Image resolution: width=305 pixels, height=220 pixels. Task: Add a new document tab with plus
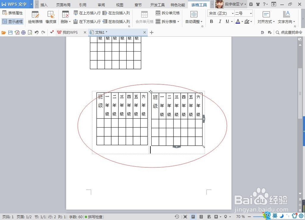(x=152, y=32)
